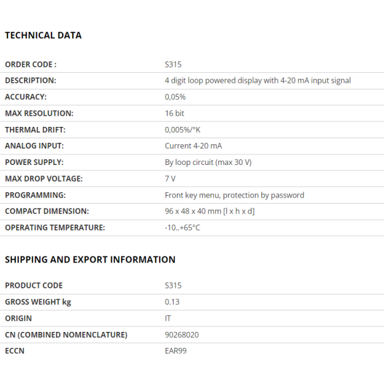Select the EAR99 ECCN value
The image size is (384, 384).
[176, 351]
